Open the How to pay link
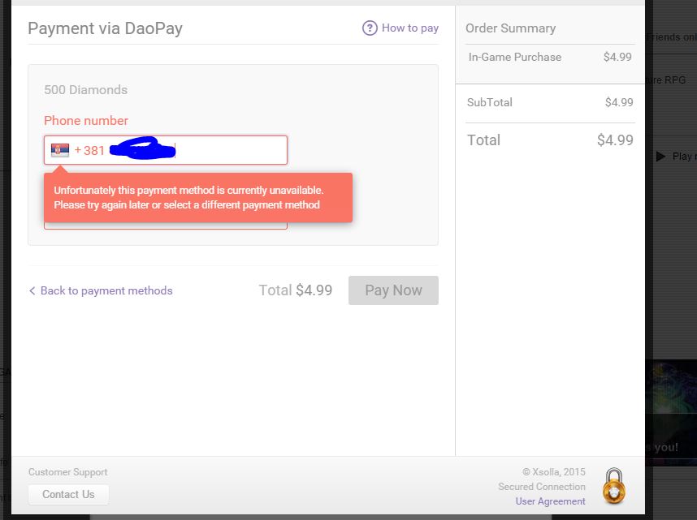The width and height of the screenshot is (697, 520). (x=409, y=28)
